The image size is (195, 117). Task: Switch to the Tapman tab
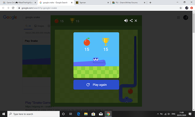(x=92, y=3)
